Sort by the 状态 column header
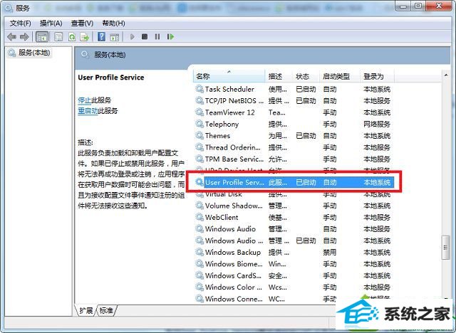This screenshot has height=333, width=456. 306,76
